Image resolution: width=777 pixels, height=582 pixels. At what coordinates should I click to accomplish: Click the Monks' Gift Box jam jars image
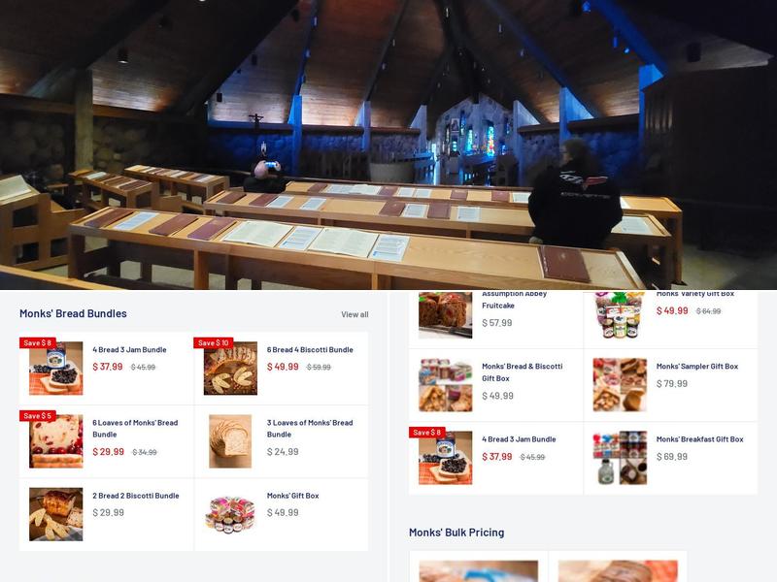(x=230, y=514)
